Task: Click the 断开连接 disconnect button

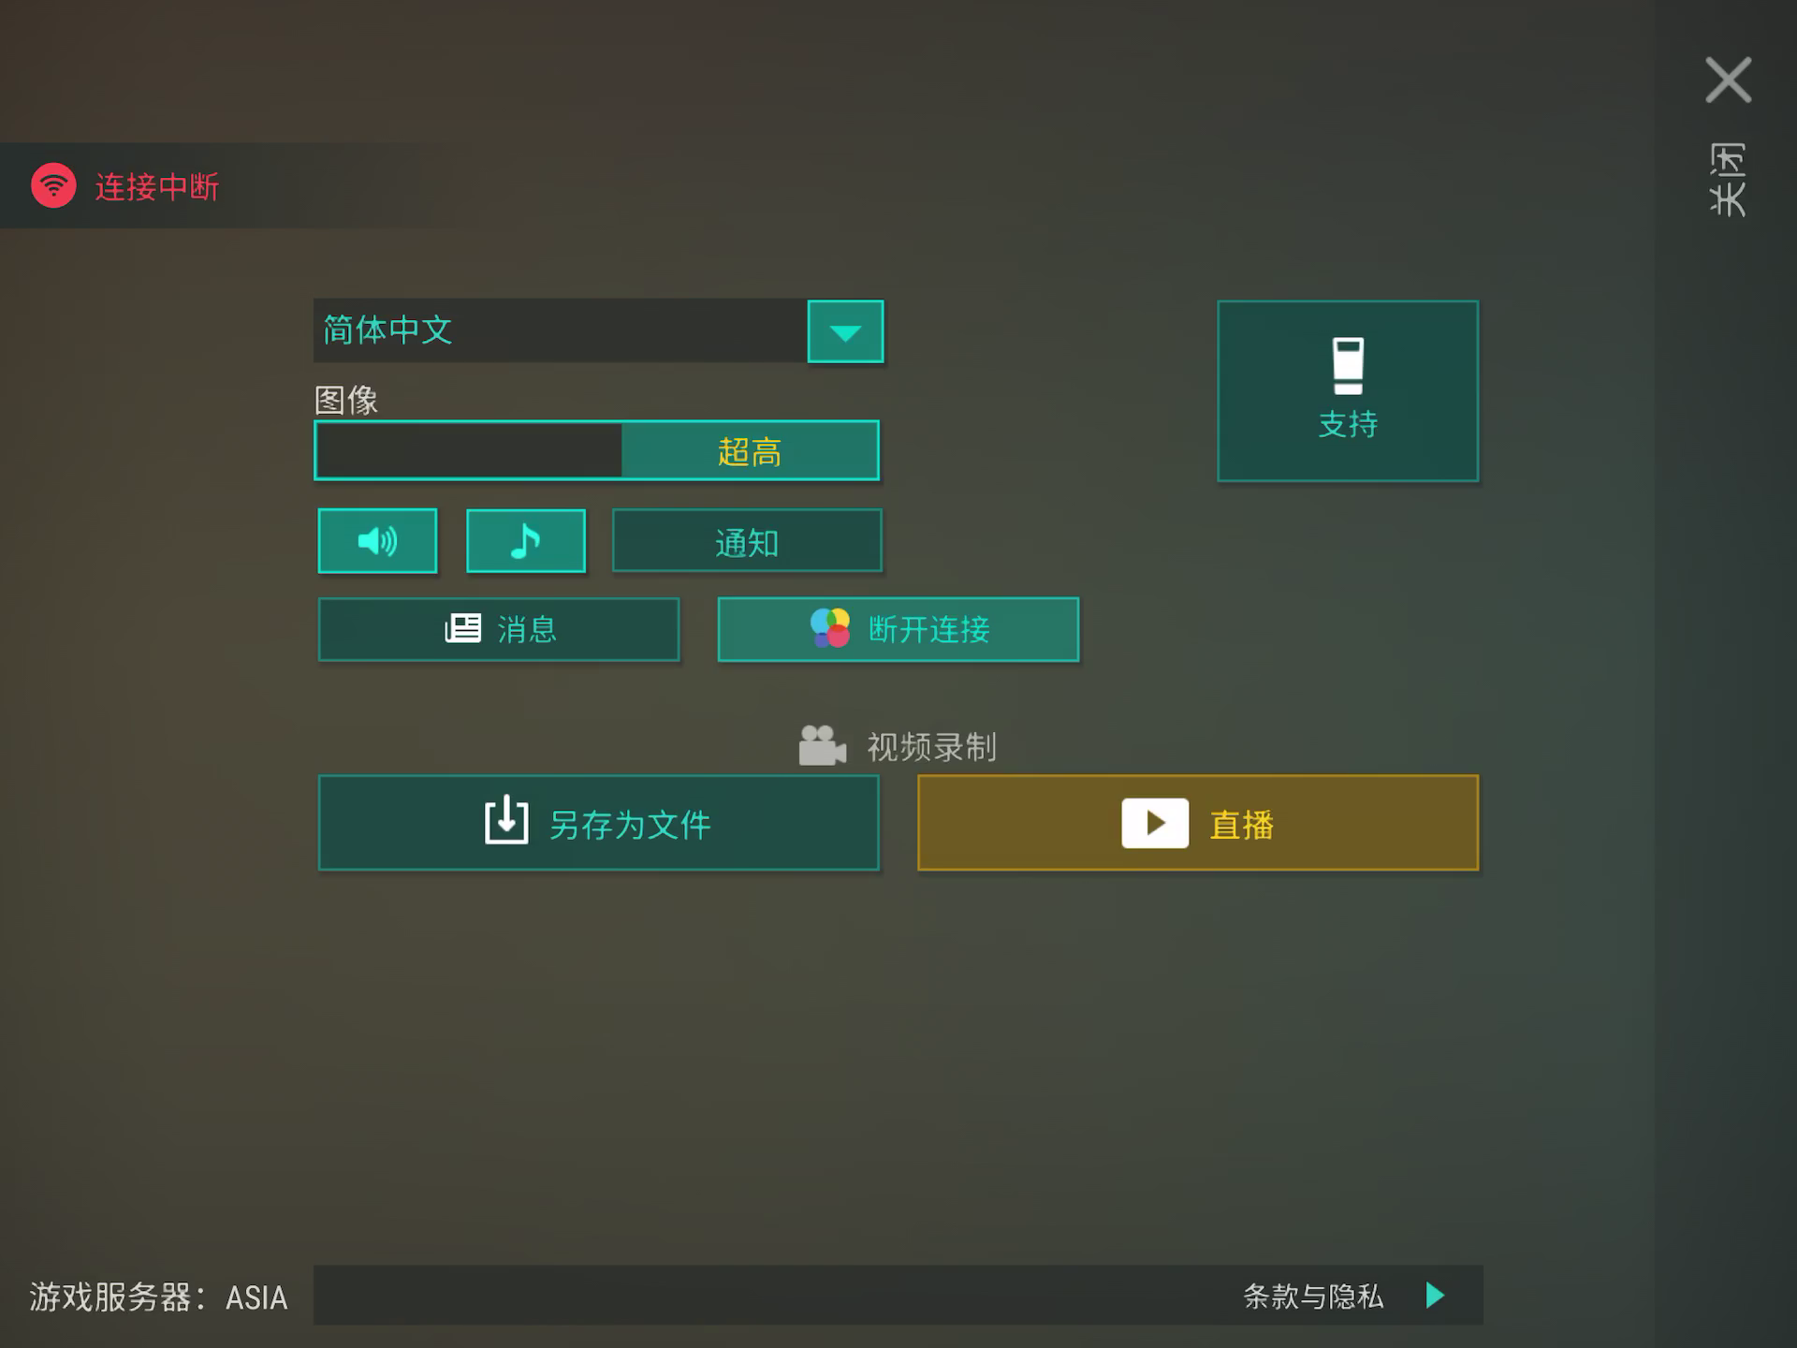Action: point(898,629)
